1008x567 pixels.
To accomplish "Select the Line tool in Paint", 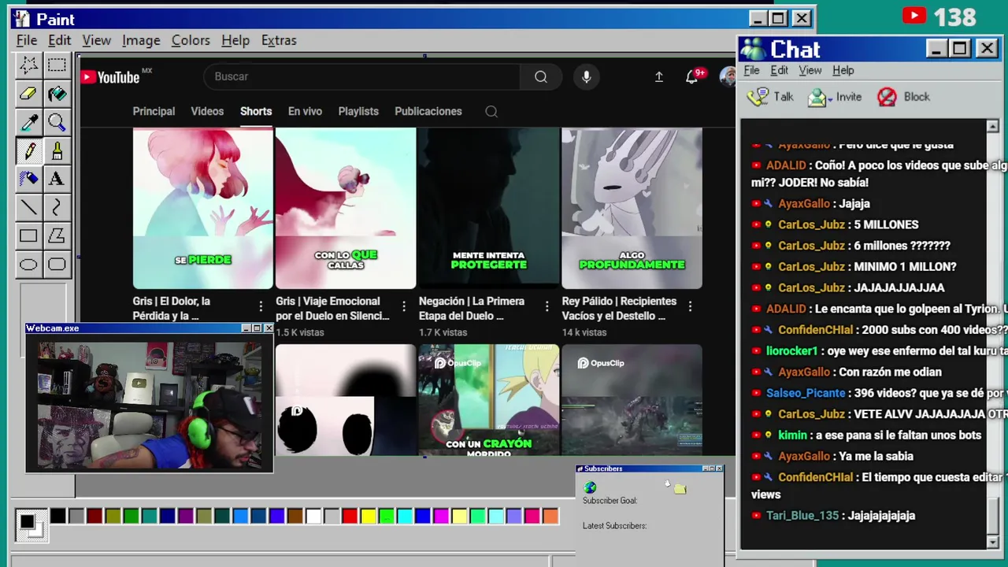I will [x=28, y=207].
